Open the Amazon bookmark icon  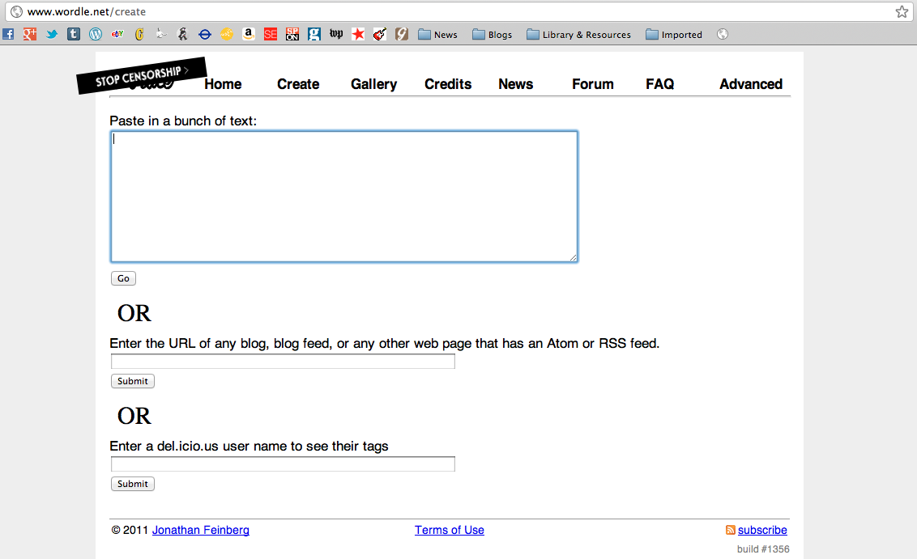(x=249, y=35)
